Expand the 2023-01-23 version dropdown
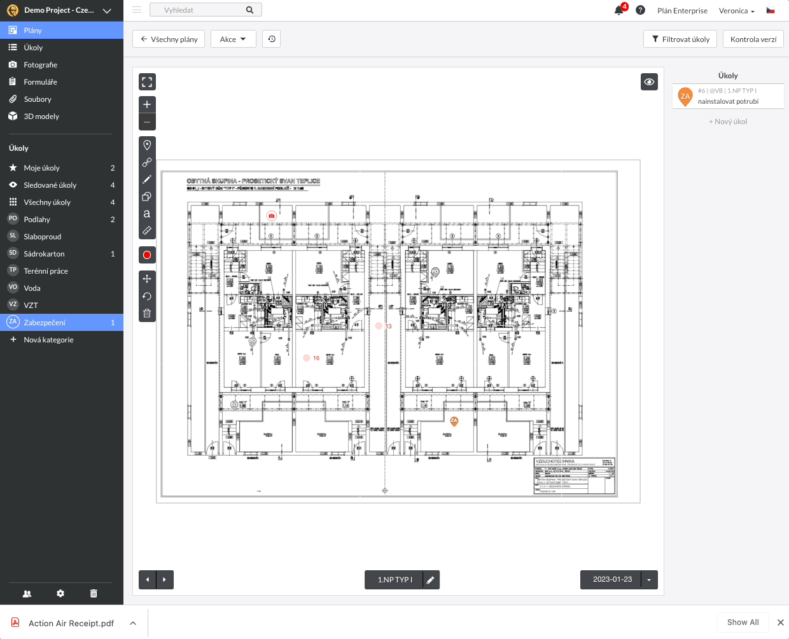This screenshot has width=789, height=639. [649, 580]
